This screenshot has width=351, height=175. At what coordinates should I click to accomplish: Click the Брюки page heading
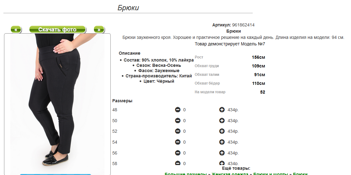(x=128, y=8)
